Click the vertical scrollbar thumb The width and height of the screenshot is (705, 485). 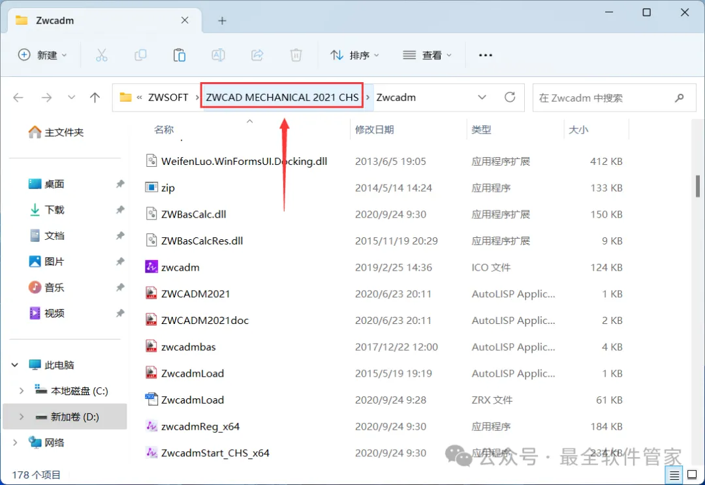[698, 186]
